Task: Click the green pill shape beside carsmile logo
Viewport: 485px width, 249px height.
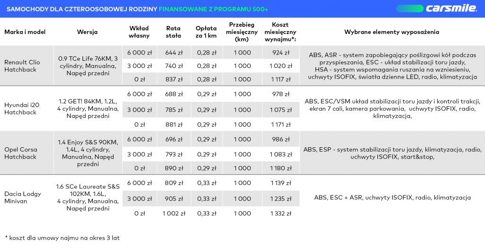Action: click(x=409, y=9)
